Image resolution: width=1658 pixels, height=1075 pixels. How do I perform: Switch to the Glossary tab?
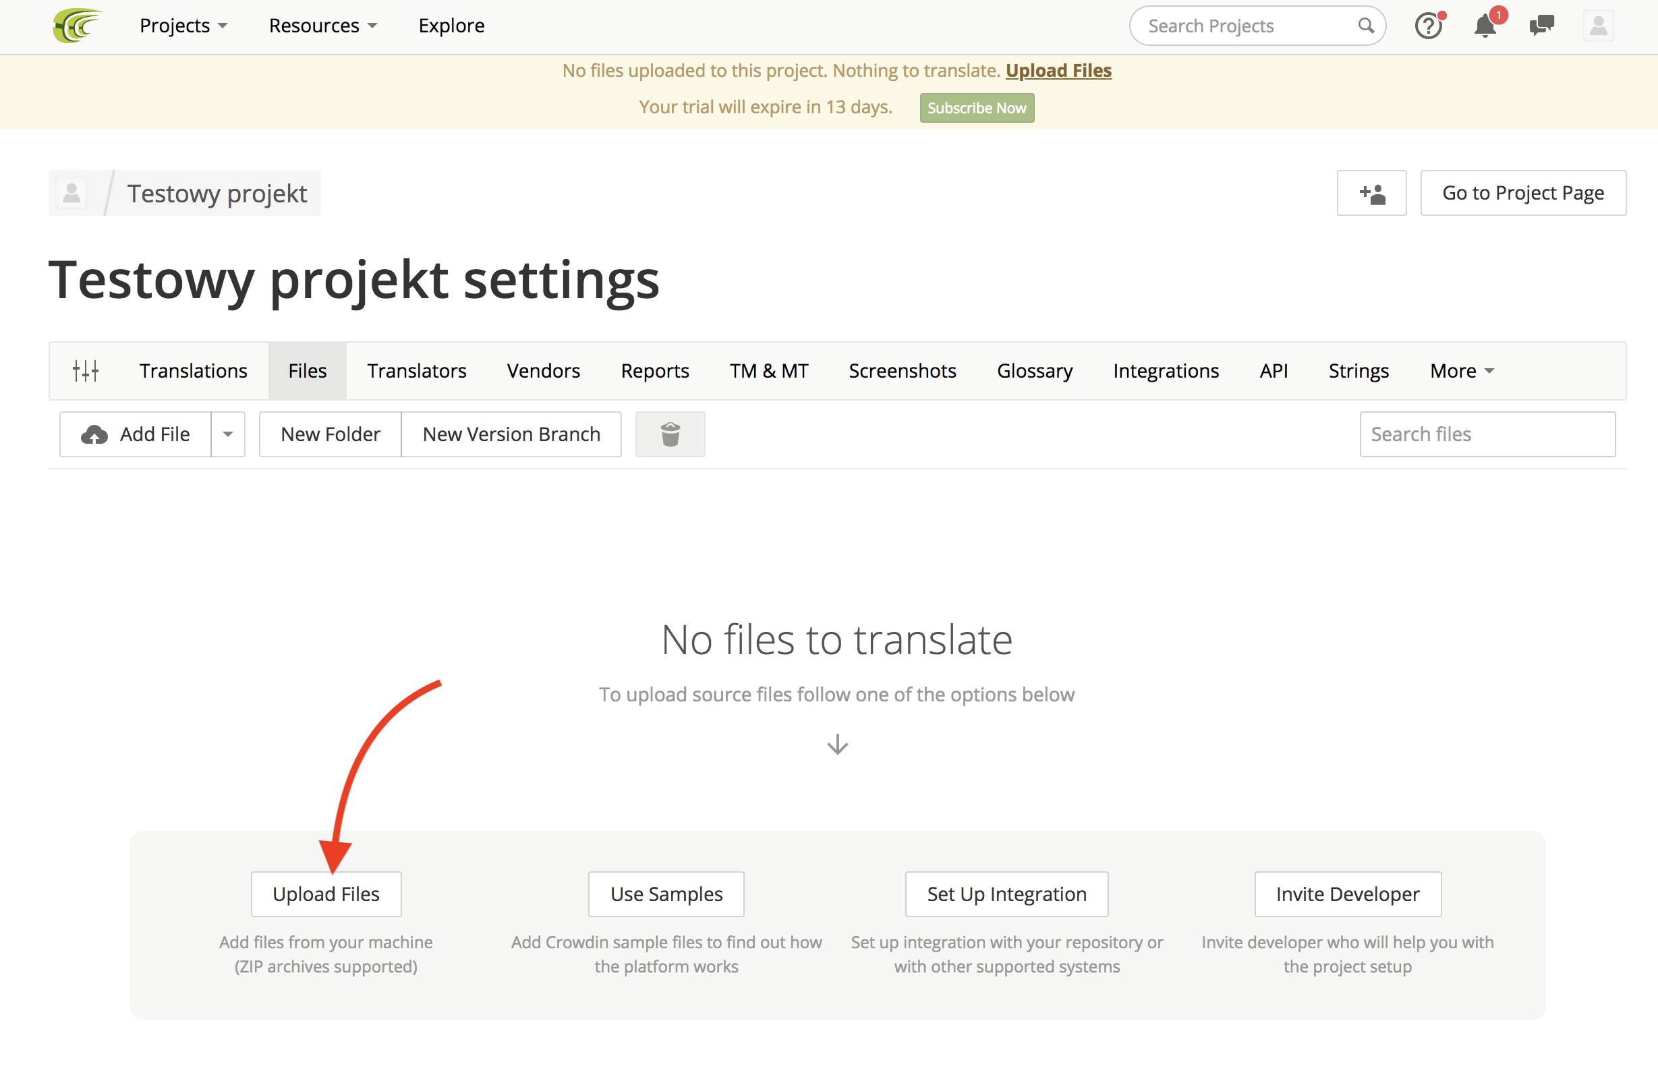pyautogui.click(x=1034, y=371)
